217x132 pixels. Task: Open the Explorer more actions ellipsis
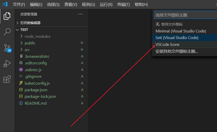click(x=80, y=14)
